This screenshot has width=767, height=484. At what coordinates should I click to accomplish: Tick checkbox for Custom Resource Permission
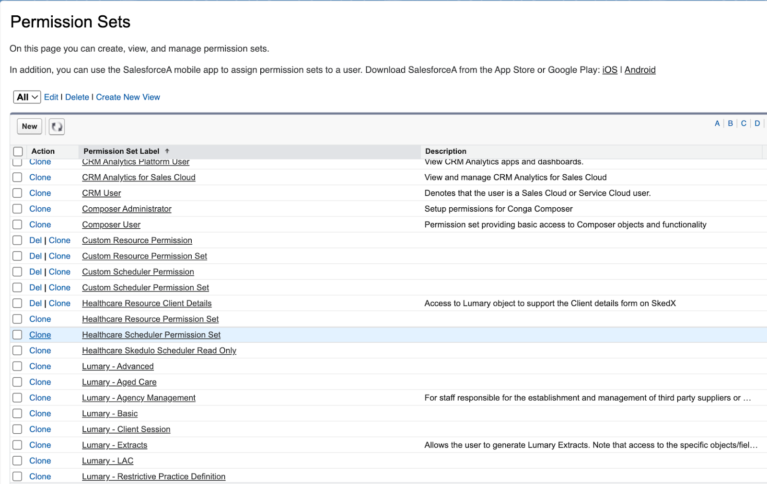click(17, 240)
